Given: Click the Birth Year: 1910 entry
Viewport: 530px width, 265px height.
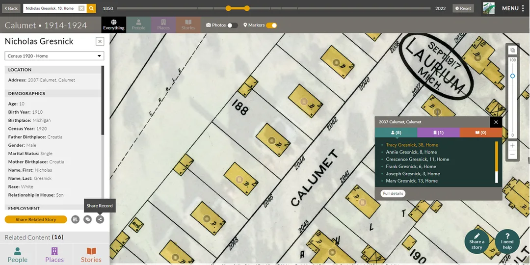Looking at the screenshot, I should [x=26, y=112].
